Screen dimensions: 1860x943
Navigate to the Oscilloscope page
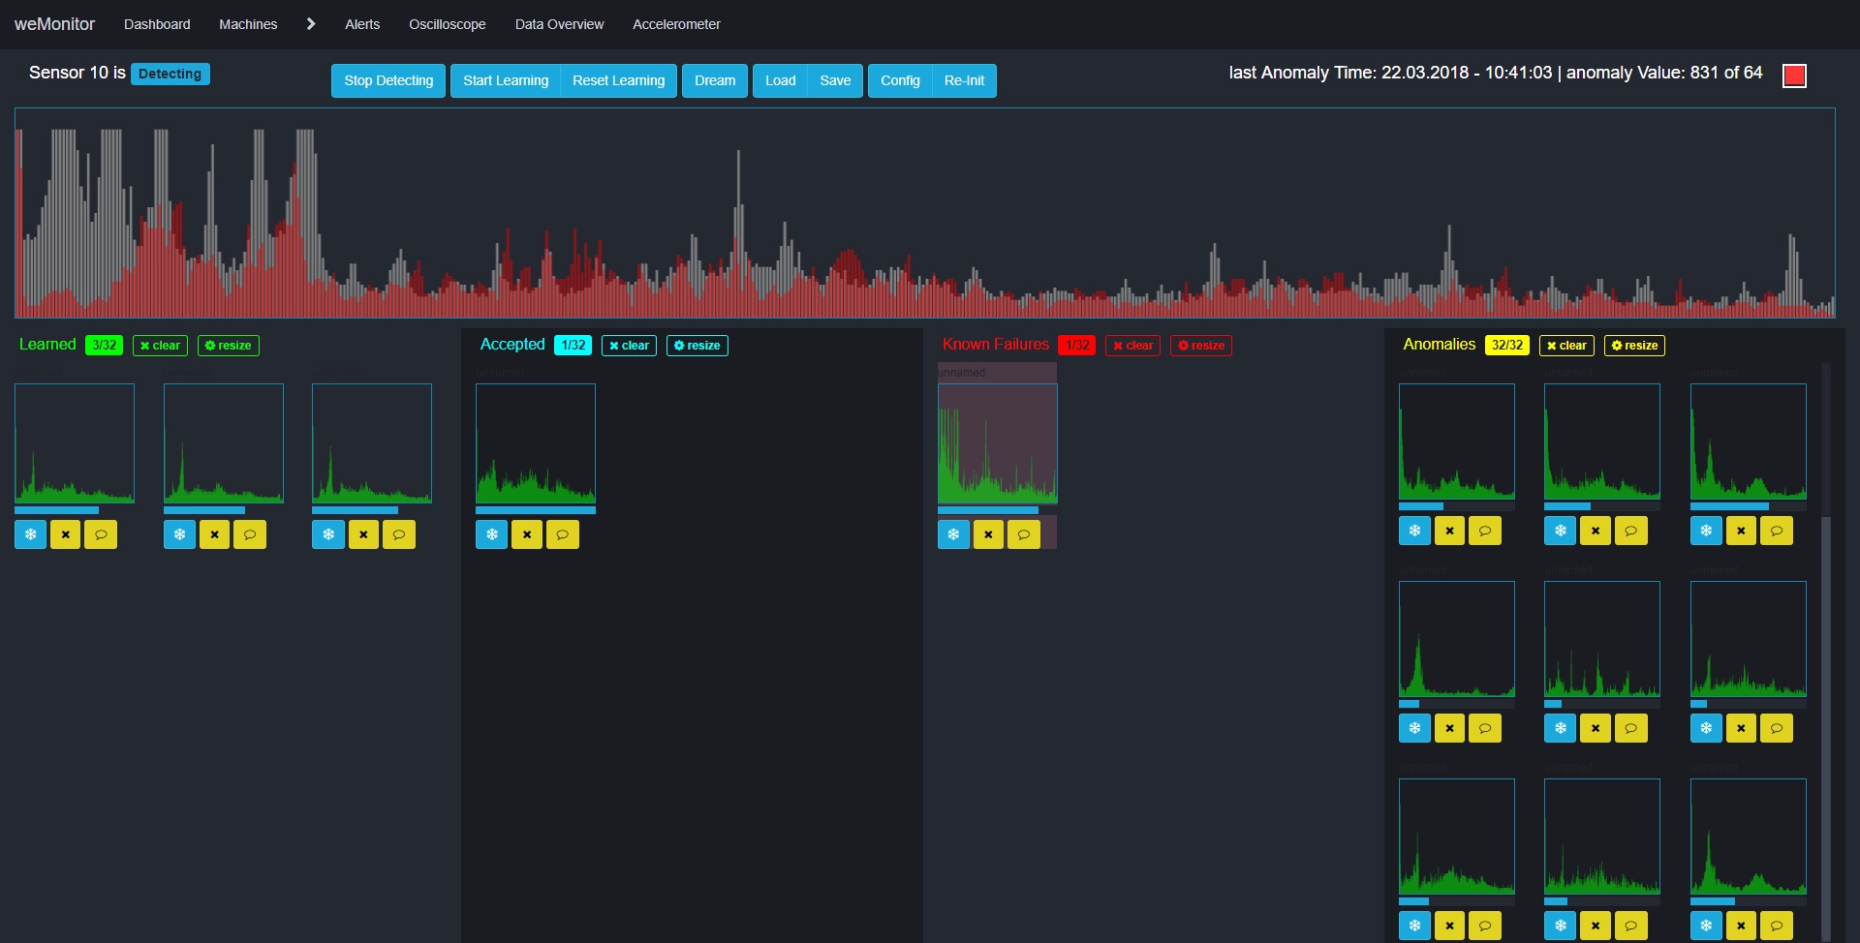[x=447, y=24]
